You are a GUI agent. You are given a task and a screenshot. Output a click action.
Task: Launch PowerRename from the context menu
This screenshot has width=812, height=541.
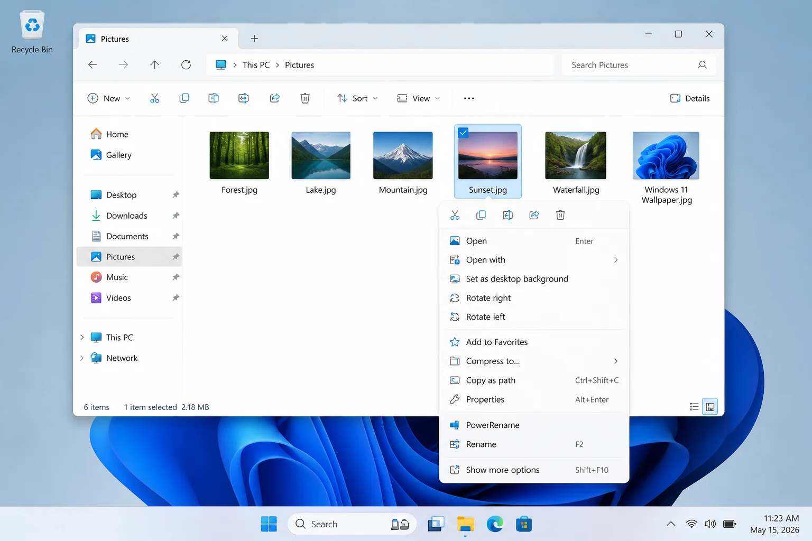[534, 425]
